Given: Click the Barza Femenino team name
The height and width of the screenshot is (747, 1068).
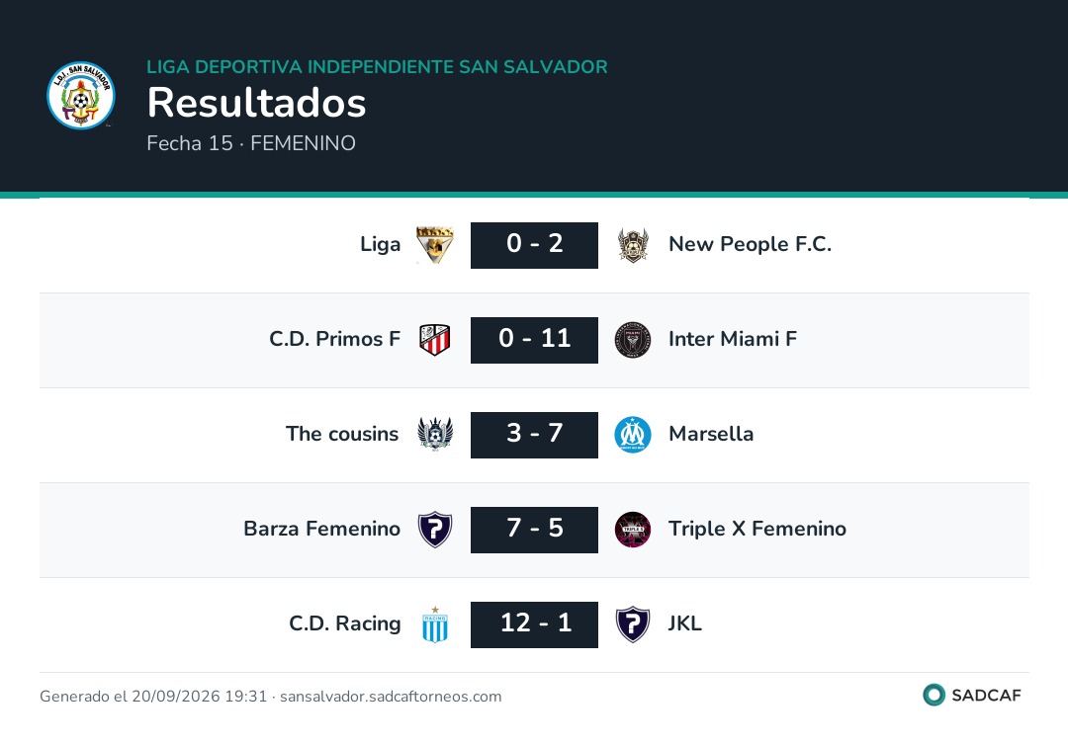Looking at the screenshot, I should [321, 529].
